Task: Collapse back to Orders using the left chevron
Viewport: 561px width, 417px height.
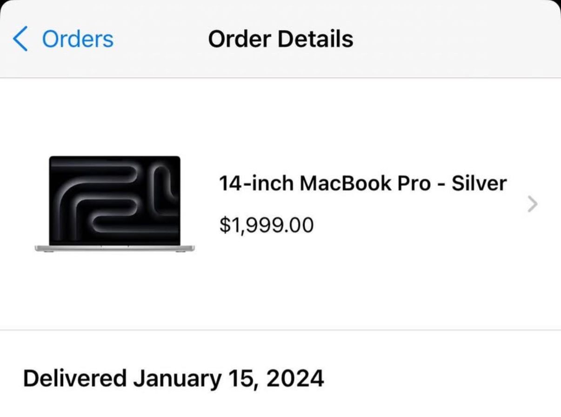Action: click(x=20, y=39)
